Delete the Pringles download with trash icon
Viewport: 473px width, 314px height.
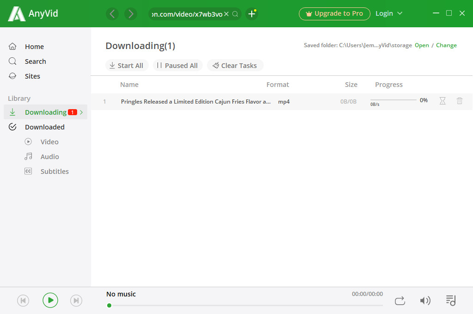pyautogui.click(x=460, y=101)
